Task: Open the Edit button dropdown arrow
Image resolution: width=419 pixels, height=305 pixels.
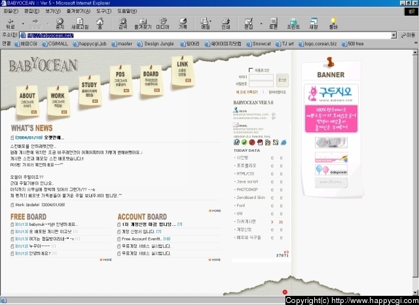Action: (x=261, y=24)
